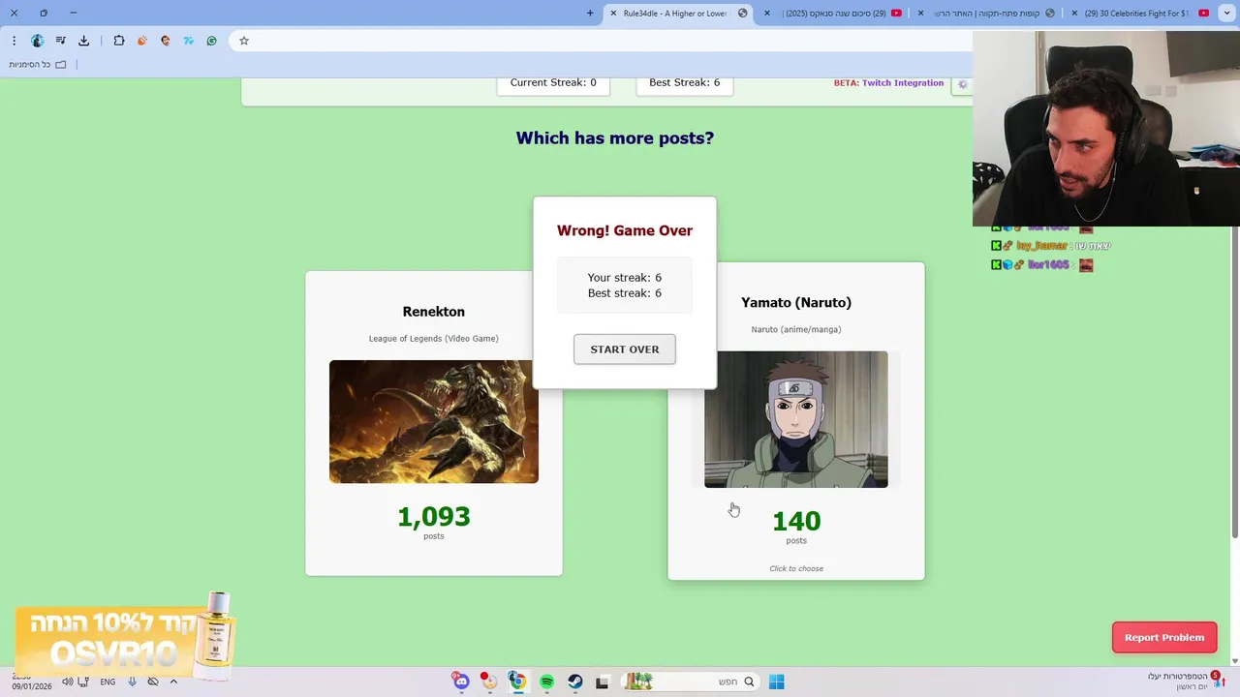Open Spotify from the taskbar
Screen dimensions: 1240x697
(x=546, y=682)
